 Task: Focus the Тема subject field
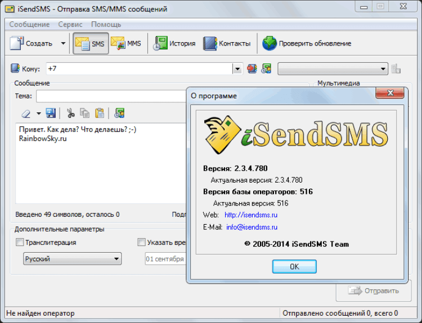point(111,96)
